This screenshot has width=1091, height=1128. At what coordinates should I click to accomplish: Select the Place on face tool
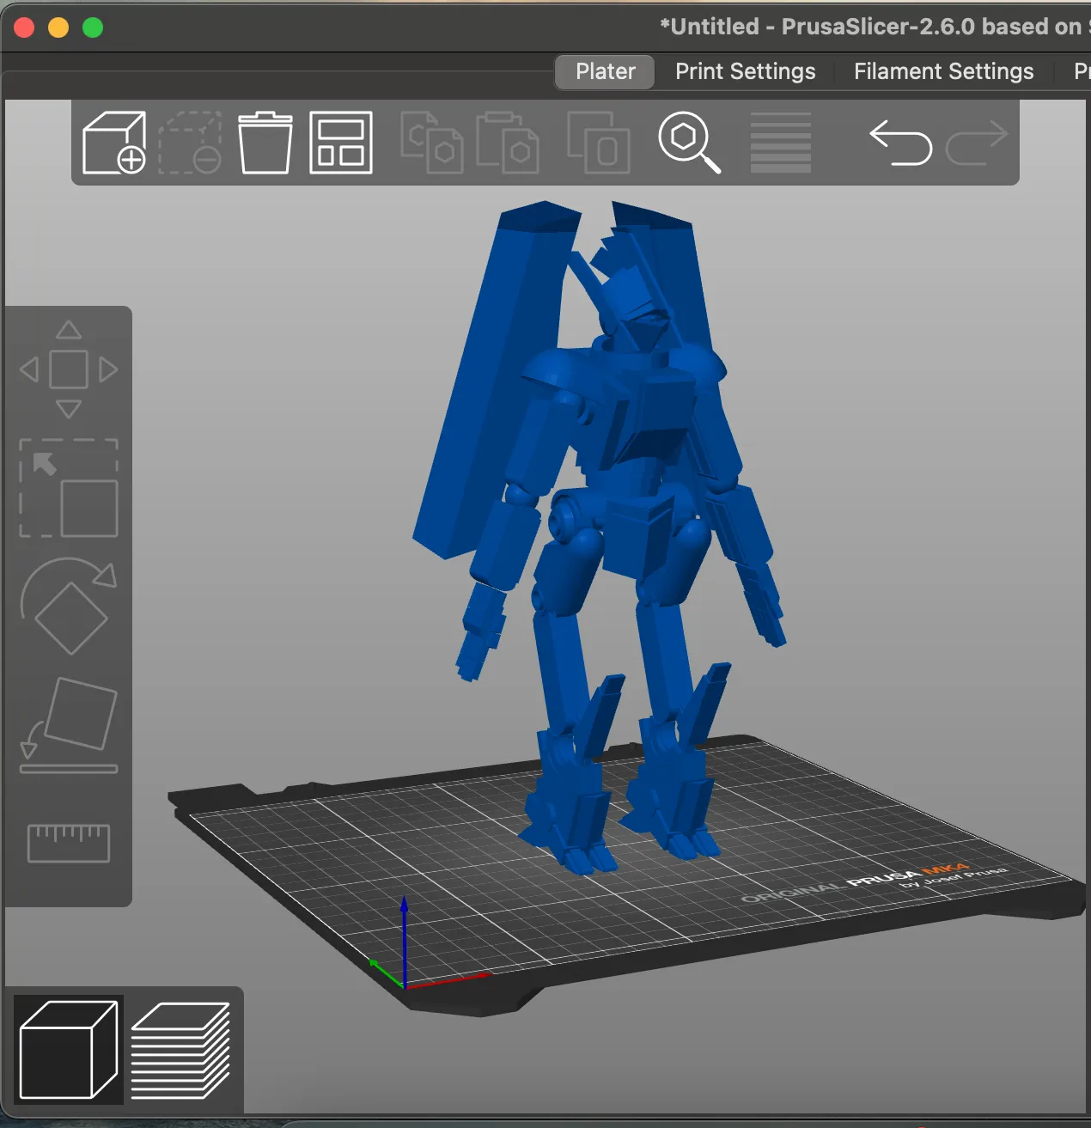click(x=69, y=725)
